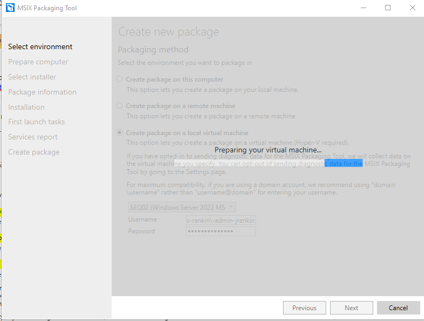Jump to the Installation step

click(x=26, y=108)
